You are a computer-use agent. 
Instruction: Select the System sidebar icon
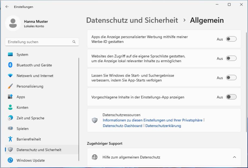coord(11,55)
